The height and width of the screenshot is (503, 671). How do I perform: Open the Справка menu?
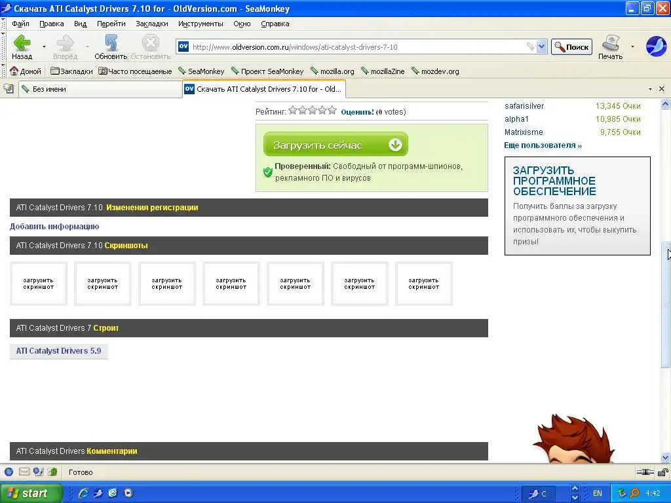275,24
